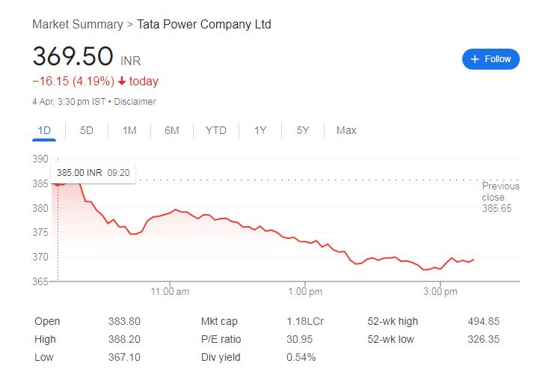Open the Market Summary breadcrumb link
543x378 pixels.
click(77, 24)
